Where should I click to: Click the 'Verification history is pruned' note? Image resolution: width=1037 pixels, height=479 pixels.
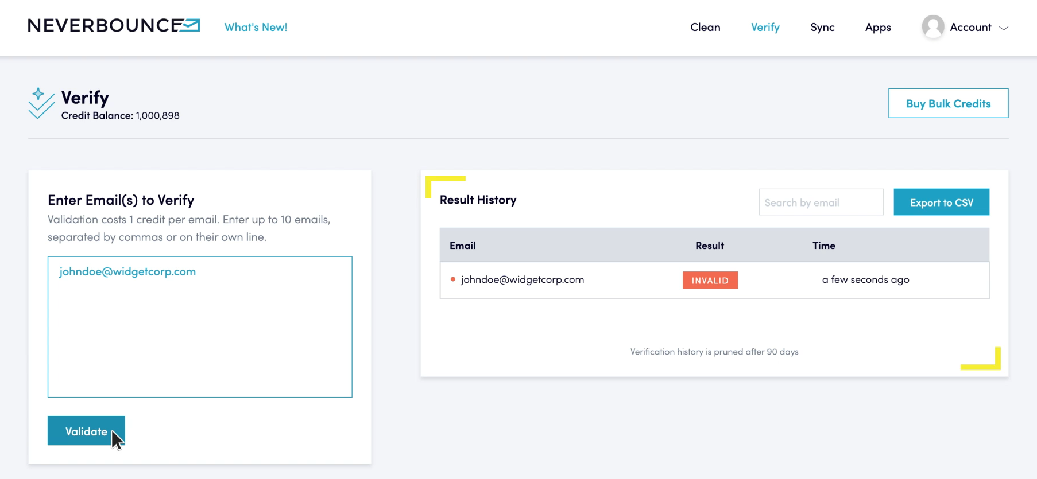click(x=714, y=352)
